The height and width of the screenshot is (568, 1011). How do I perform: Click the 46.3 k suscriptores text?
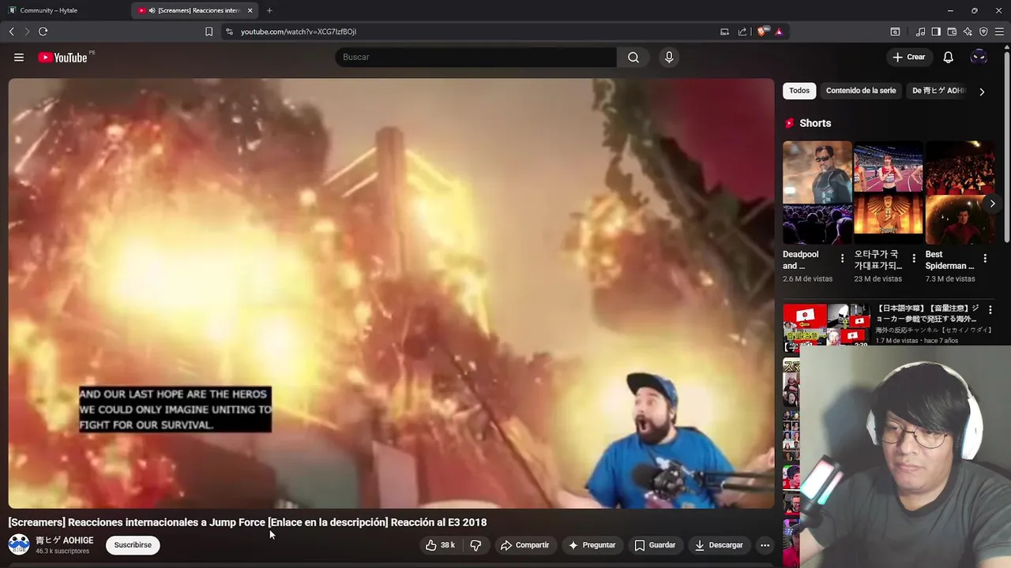point(62,551)
